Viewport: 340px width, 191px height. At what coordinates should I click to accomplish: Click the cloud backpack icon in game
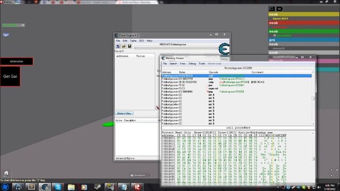(x=6, y=34)
